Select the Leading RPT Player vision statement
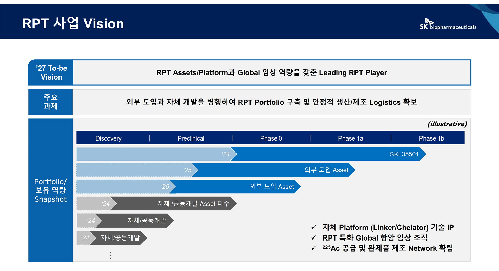 (272, 72)
